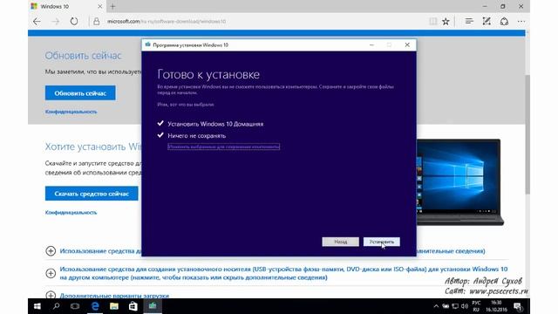Open the Hub lines icon in Edge
This screenshot has width=558, height=314.
469,21
